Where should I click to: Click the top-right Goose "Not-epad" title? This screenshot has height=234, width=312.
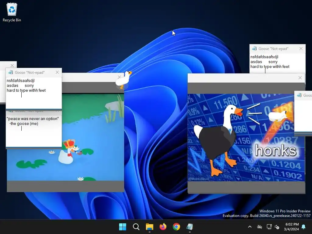tap(273, 49)
